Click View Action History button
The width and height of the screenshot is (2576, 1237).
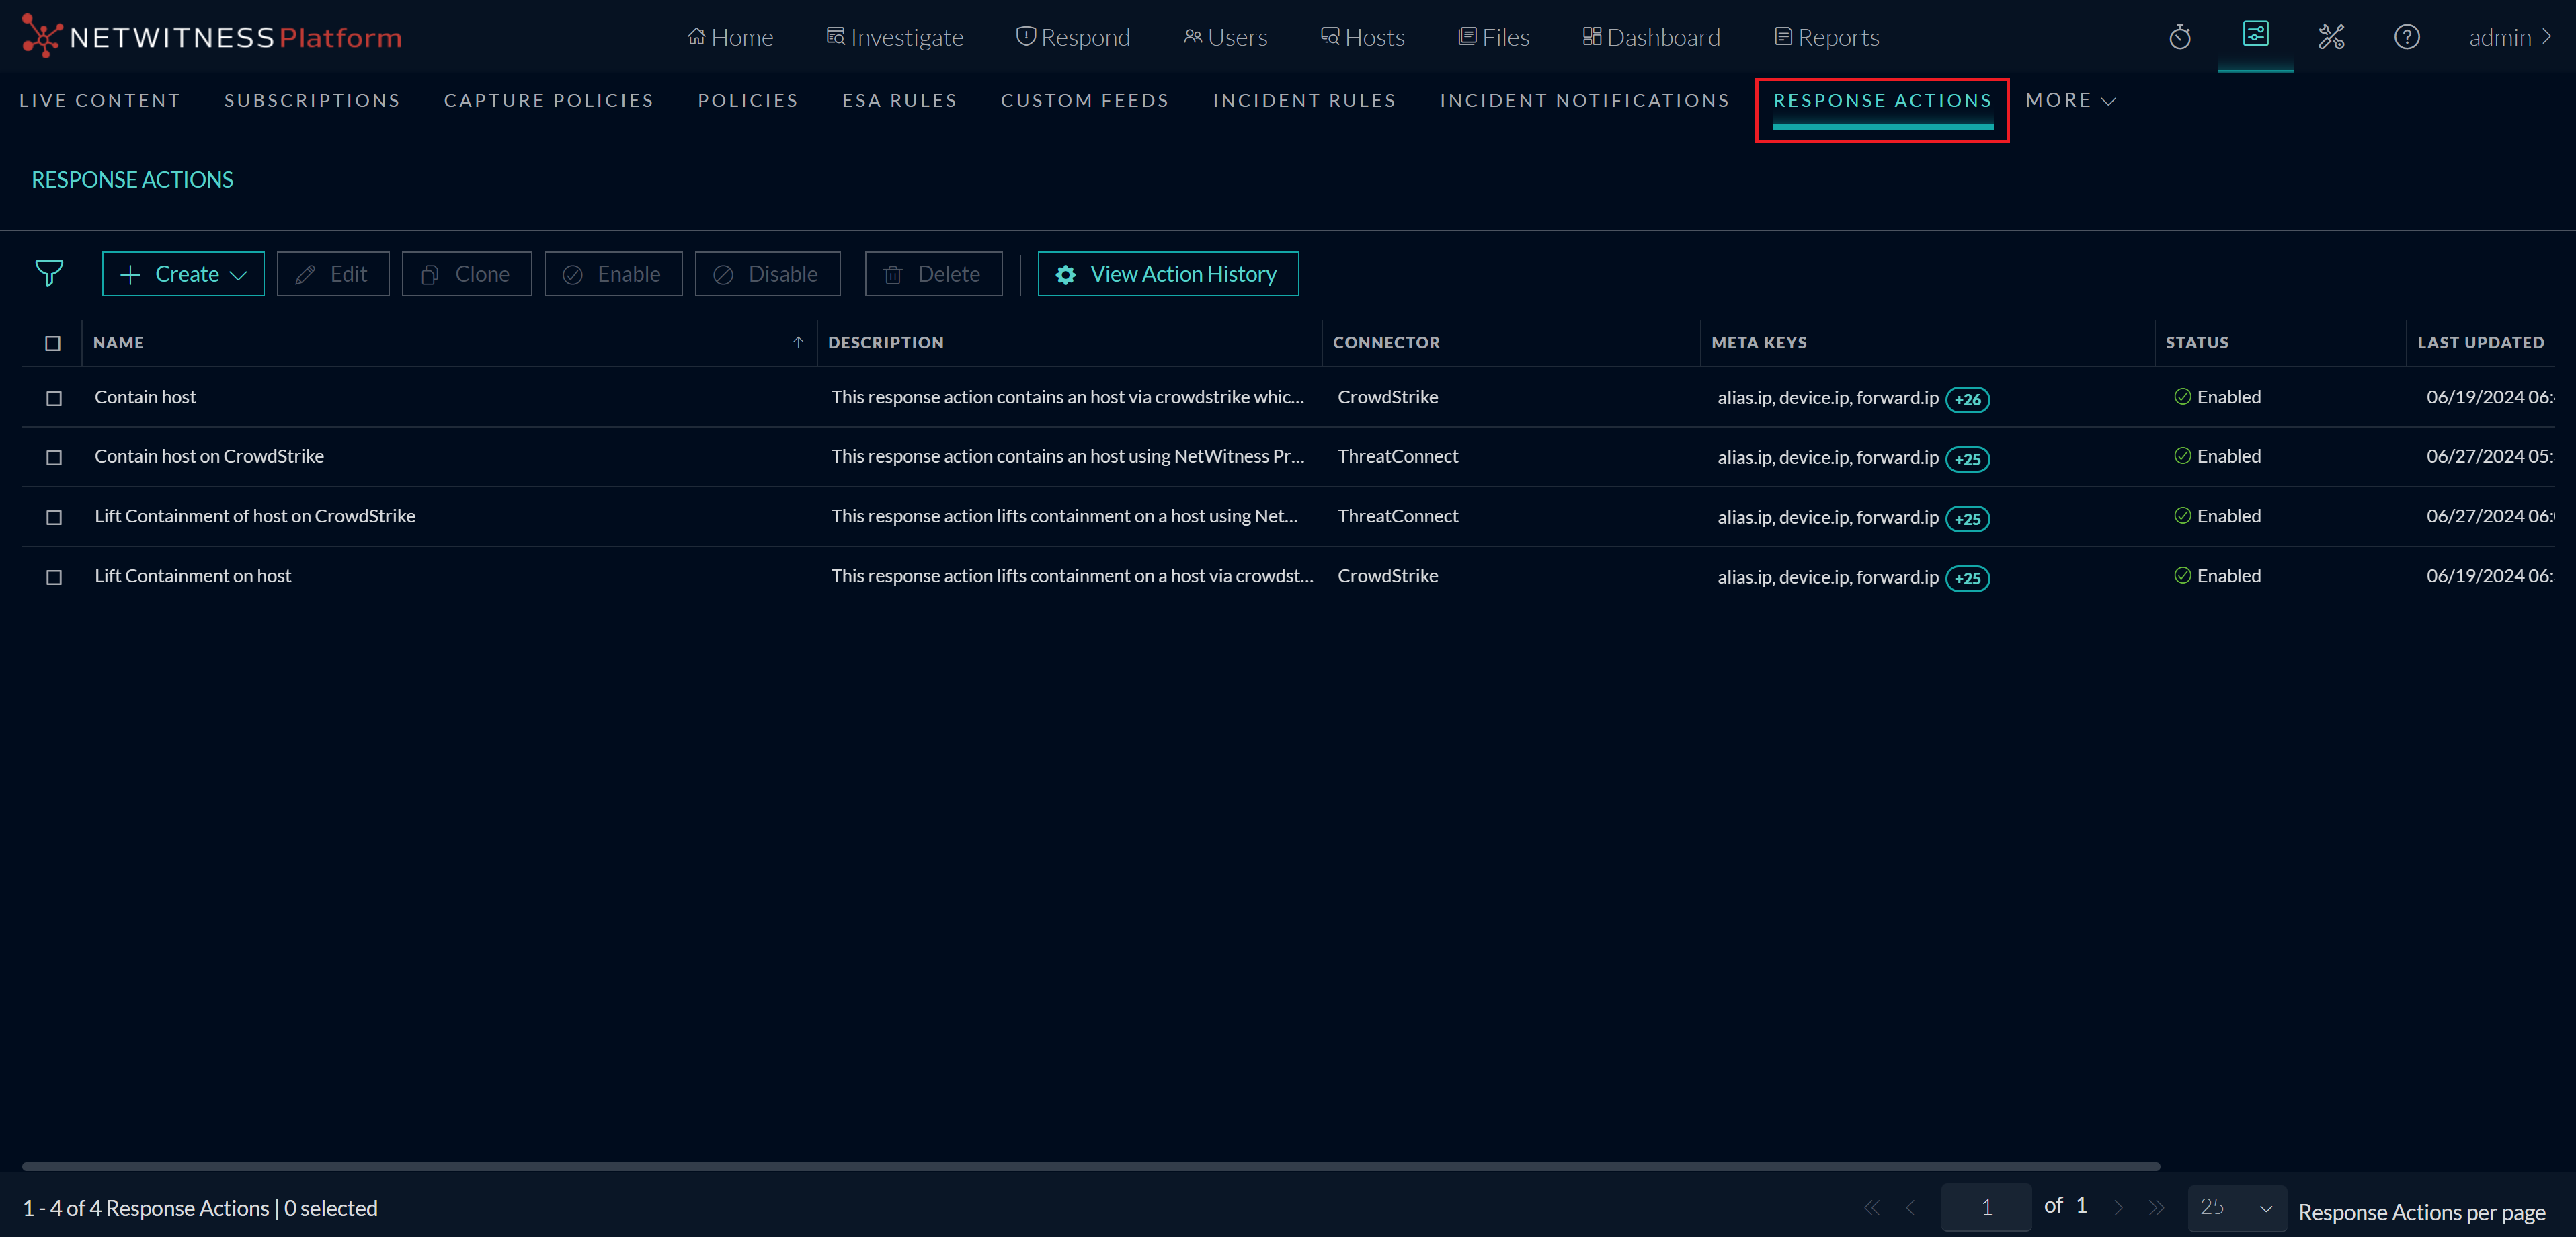point(1168,274)
